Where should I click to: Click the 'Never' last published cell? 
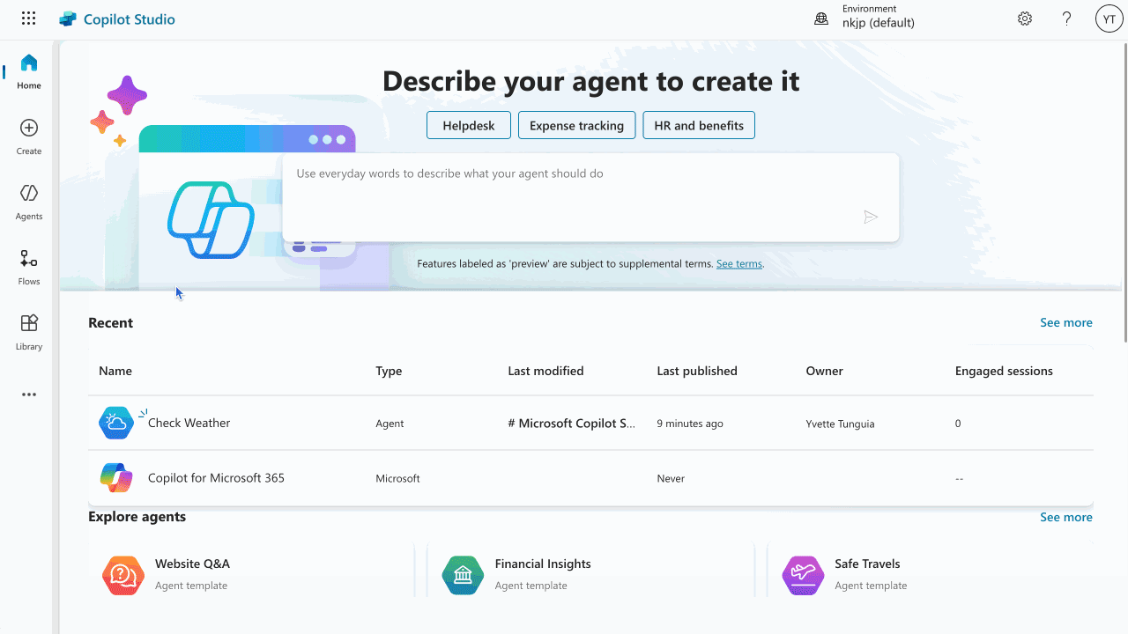[x=671, y=478]
